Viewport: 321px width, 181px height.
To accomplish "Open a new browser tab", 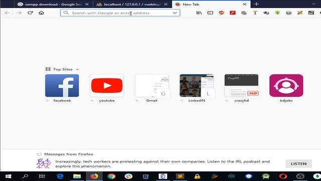I will [x=256, y=4].
